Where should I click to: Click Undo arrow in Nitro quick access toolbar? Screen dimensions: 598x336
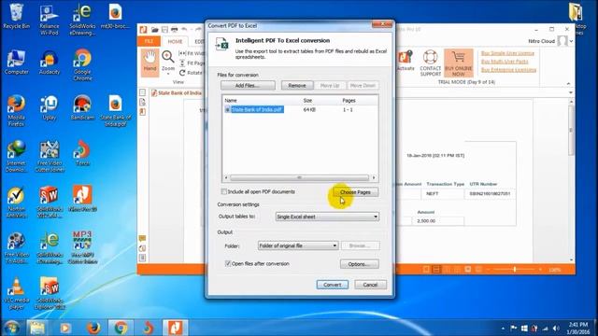coord(184,29)
